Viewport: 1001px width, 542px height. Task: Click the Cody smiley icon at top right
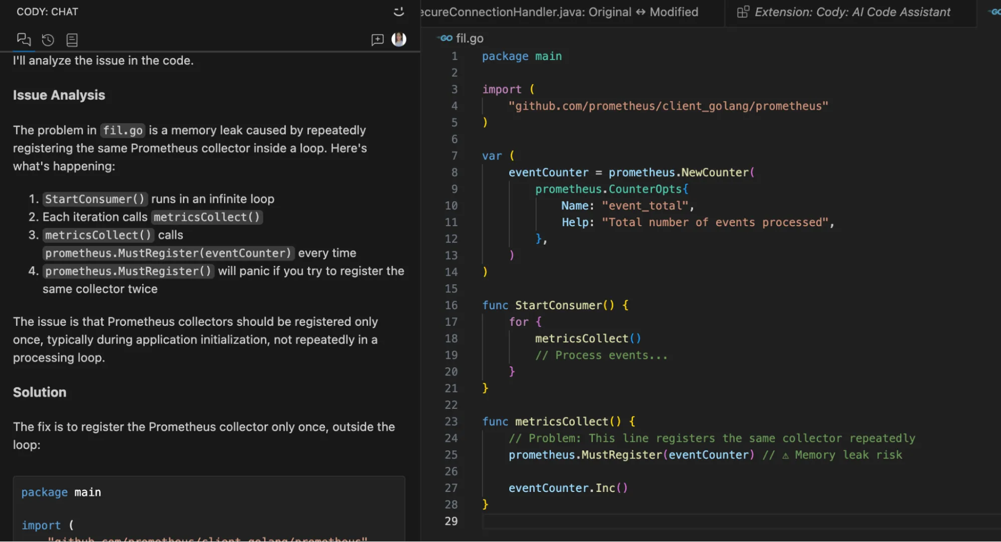point(399,12)
